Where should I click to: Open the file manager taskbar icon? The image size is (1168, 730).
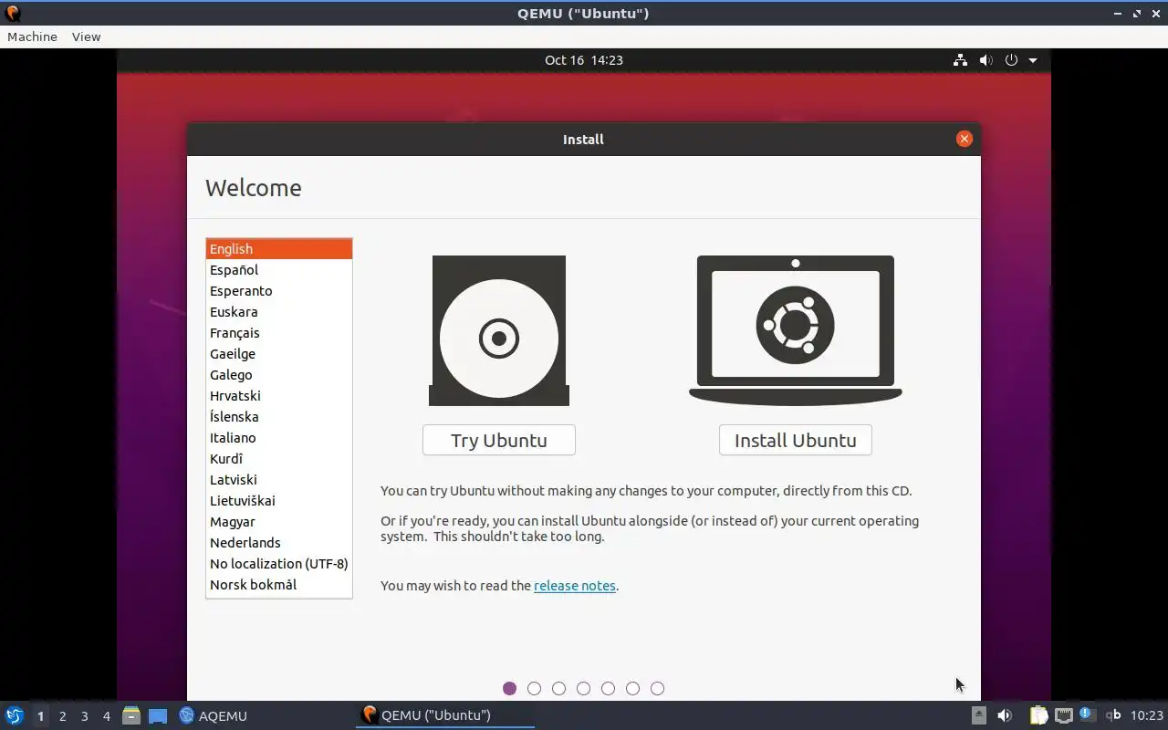click(x=131, y=715)
